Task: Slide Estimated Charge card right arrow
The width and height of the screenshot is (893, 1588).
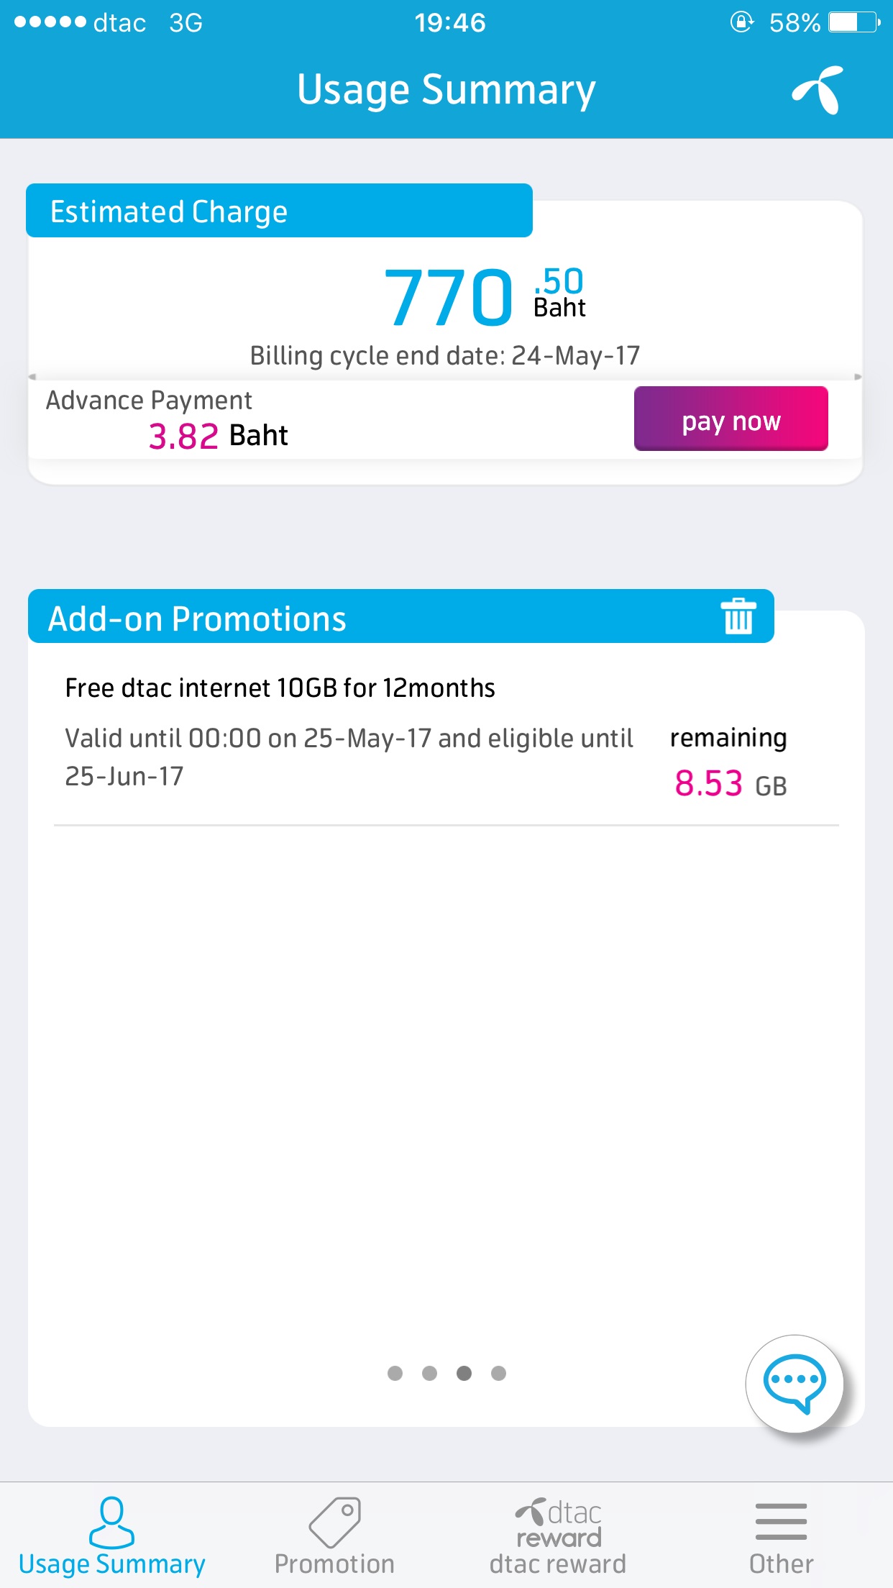Action: click(x=858, y=376)
